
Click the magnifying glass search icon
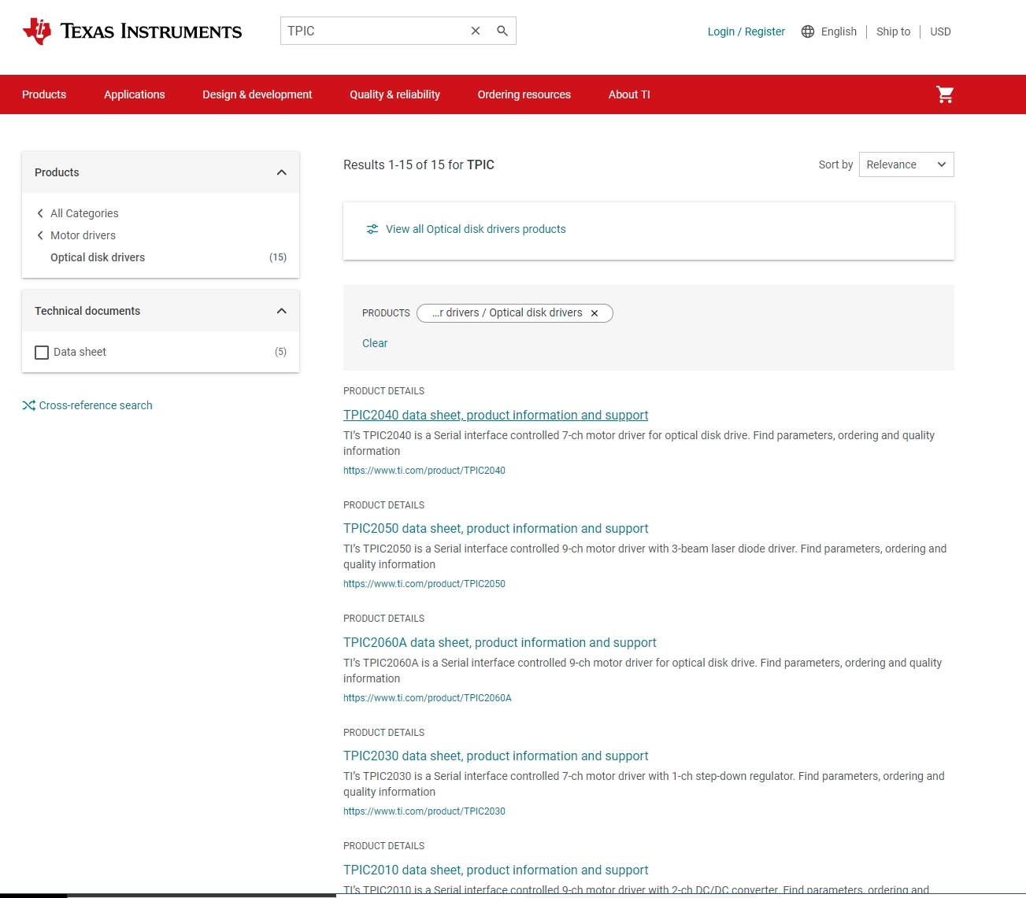502,31
